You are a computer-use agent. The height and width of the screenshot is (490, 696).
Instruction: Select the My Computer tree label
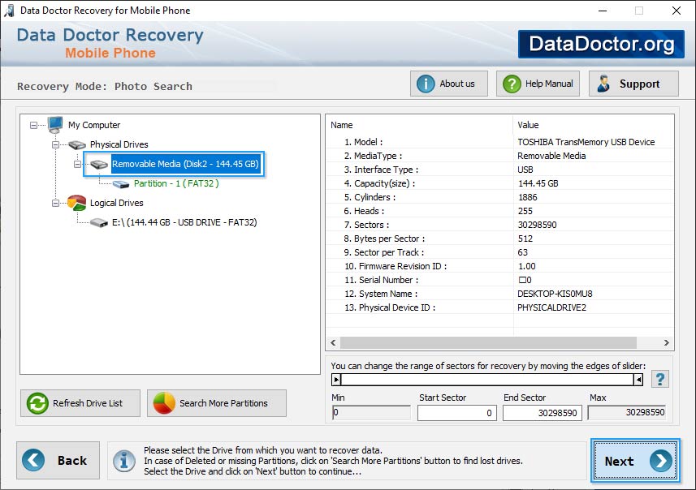[x=94, y=125]
